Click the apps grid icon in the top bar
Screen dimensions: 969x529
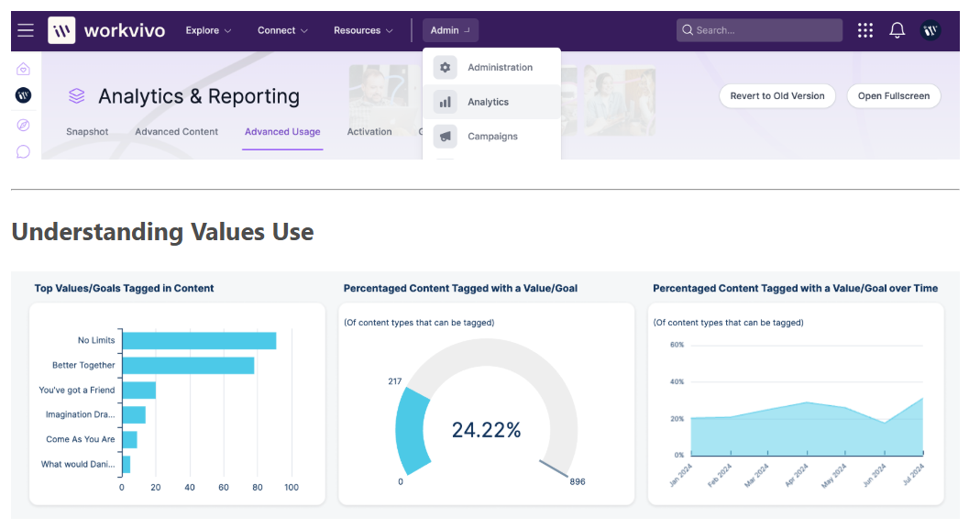coord(864,29)
